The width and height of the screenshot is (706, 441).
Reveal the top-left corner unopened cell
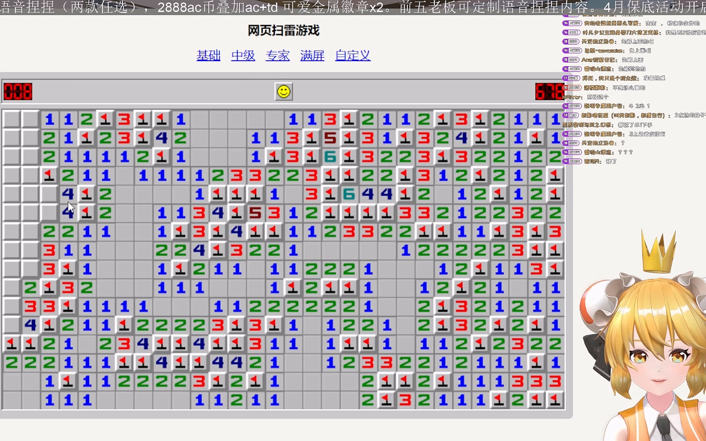click(11, 119)
